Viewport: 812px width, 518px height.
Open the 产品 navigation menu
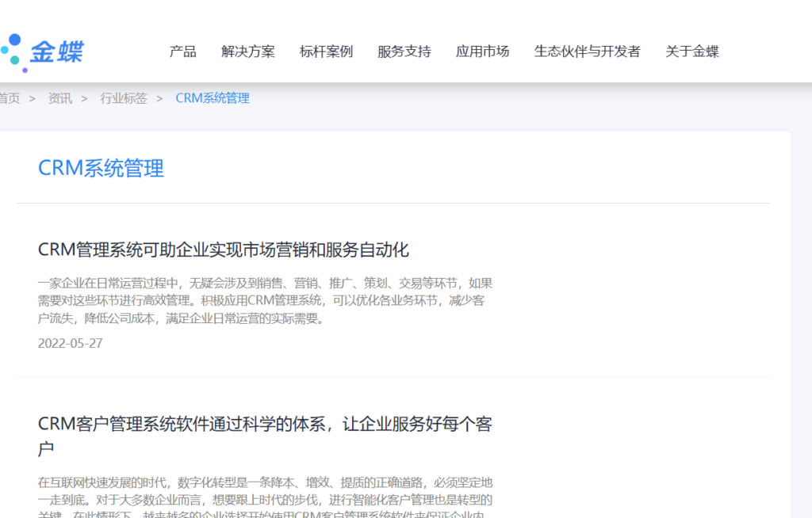pos(182,51)
